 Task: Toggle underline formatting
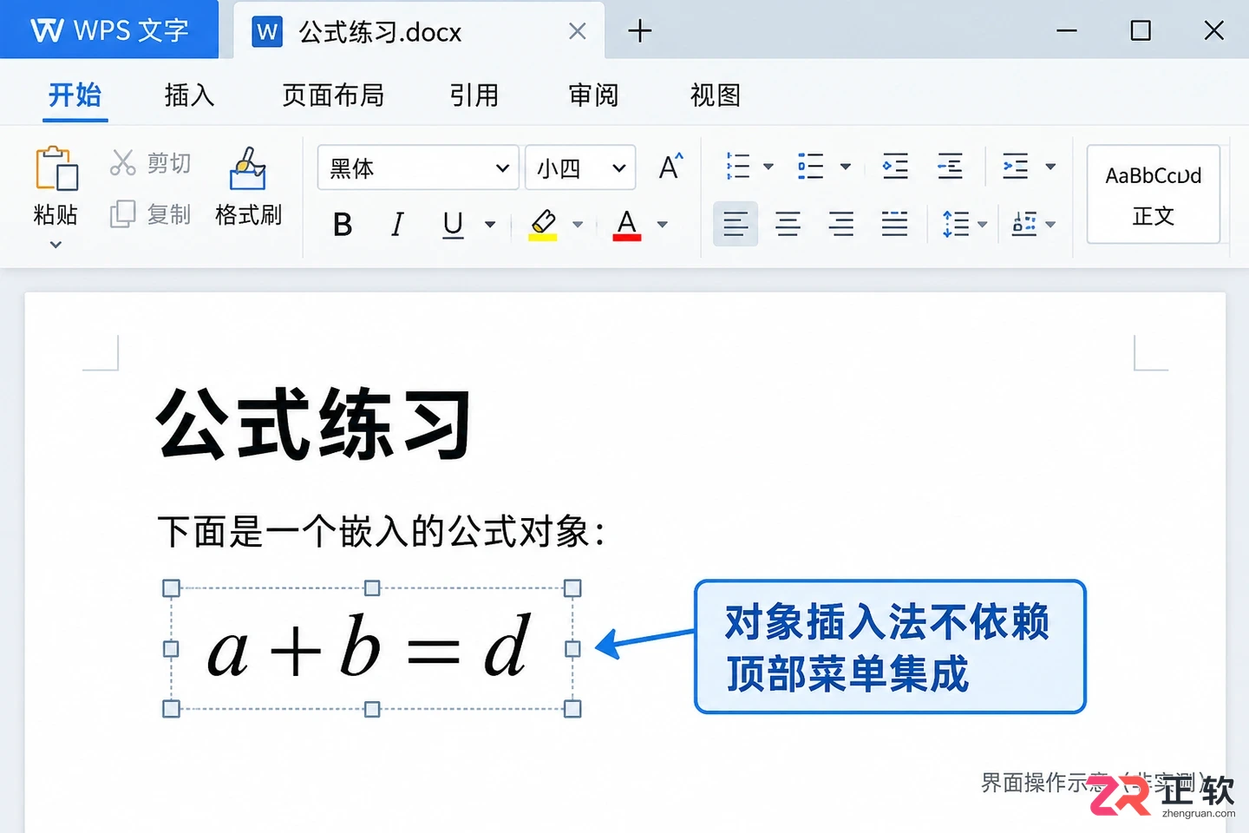tap(453, 225)
